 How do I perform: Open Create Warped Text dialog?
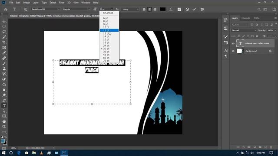pyautogui.click(x=171, y=10)
